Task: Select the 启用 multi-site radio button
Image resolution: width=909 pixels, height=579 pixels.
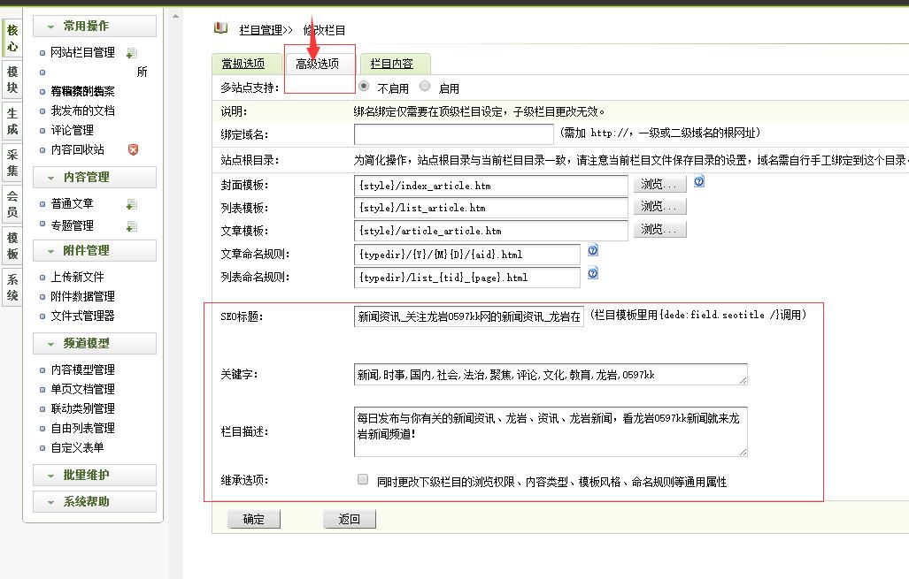Action: [x=425, y=87]
